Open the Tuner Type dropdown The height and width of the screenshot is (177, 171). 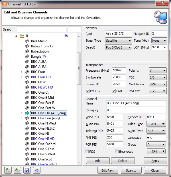118,41
